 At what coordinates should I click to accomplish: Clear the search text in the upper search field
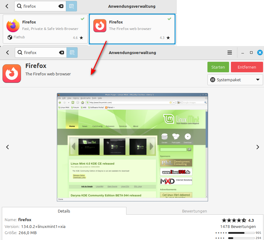pyautogui.click(x=61, y=6)
